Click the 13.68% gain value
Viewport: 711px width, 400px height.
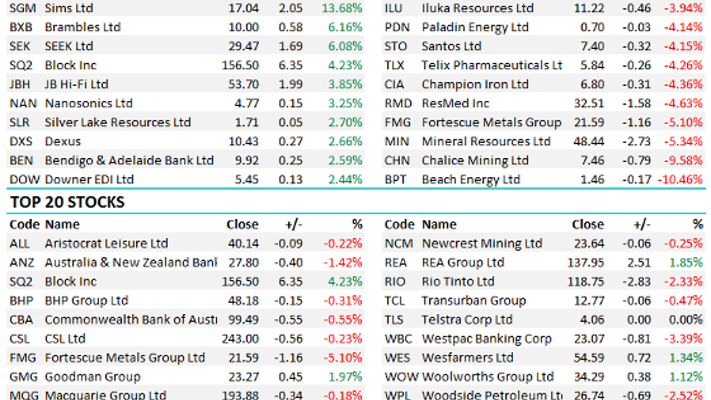pyautogui.click(x=342, y=8)
